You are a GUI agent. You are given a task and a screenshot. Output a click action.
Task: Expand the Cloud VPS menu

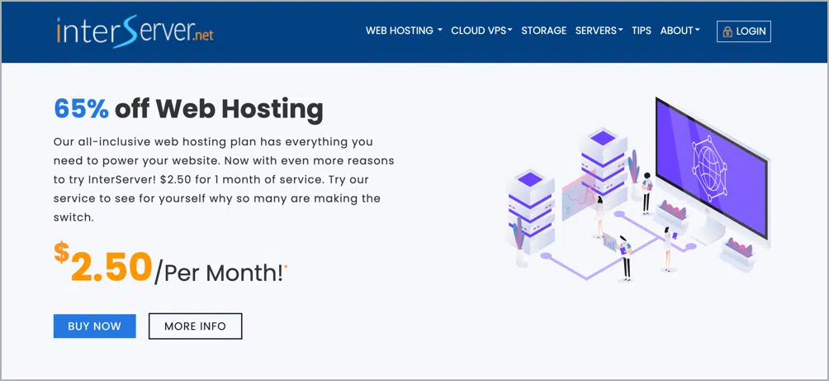pyautogui.click(x=481, y=31)
